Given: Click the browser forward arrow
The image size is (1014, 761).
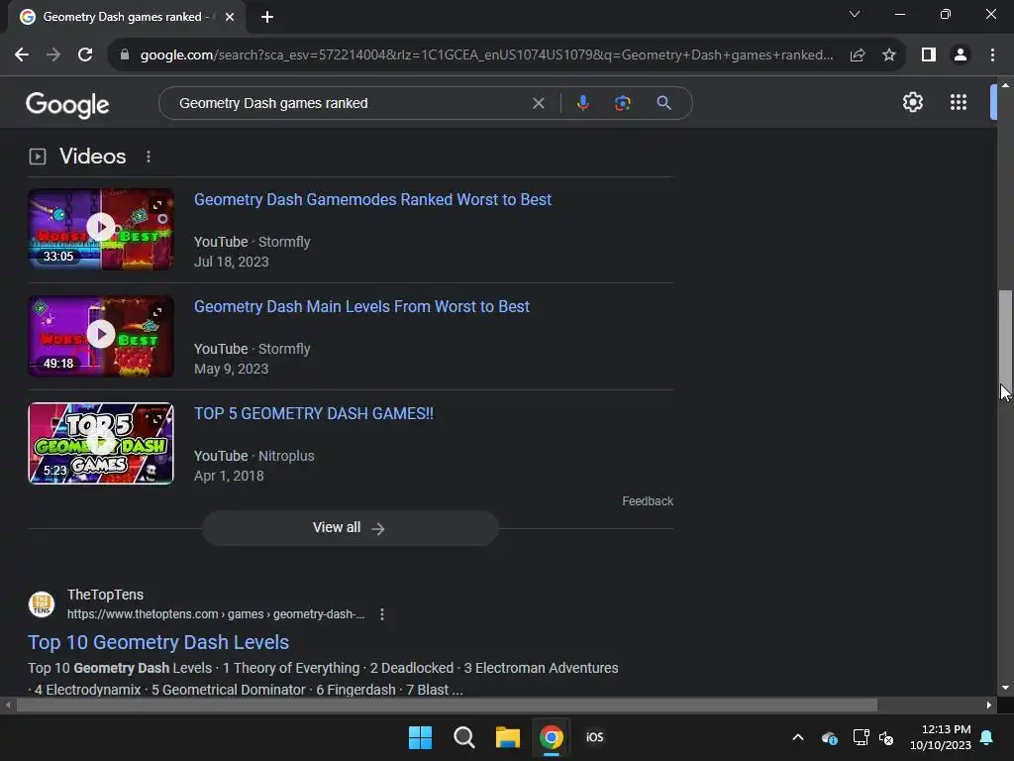Looking at the screenshot, I should pyautogui.click(x=53, y=55).
